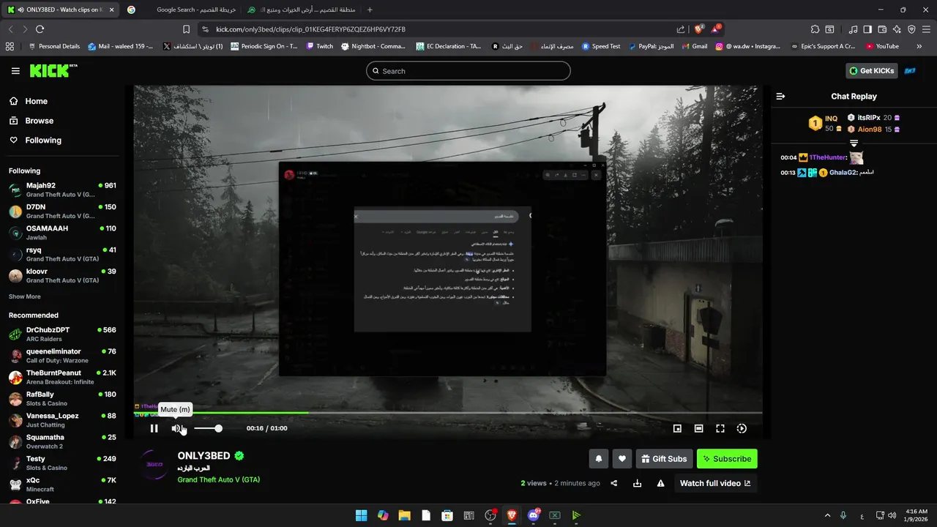Open the OSAMAAAH followed channel
The height and width of the screenshot is (527, 937).
(x=62, y=233)
